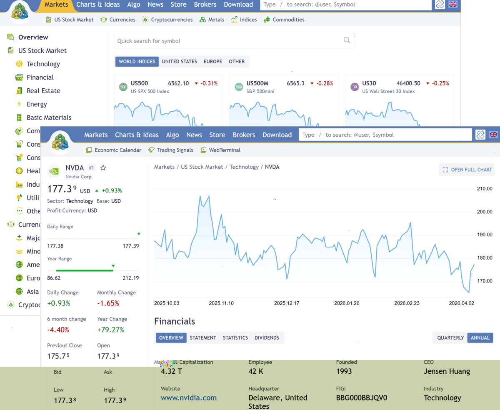Image resolution: width=500 pixels, height=410 pixels.
Task: Select the UNITED STATES indices tab
Action: tap(180, 61)
